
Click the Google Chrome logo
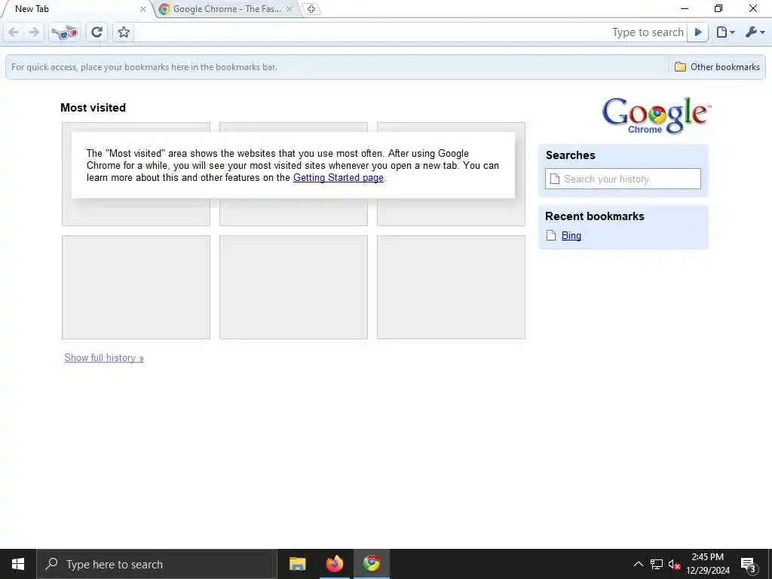(657, 115)
